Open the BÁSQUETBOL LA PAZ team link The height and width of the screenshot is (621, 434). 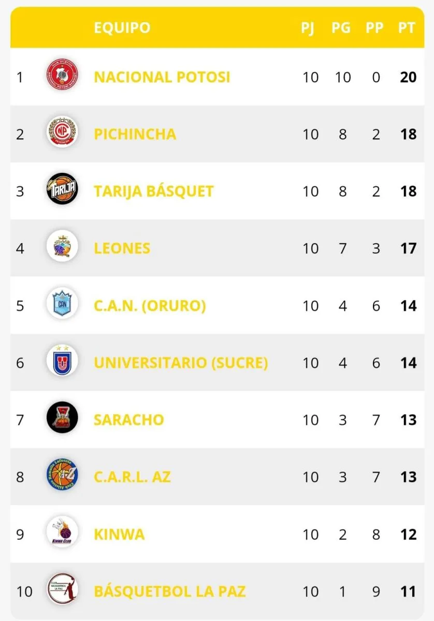pyautogui.click(x=169, y=591)
